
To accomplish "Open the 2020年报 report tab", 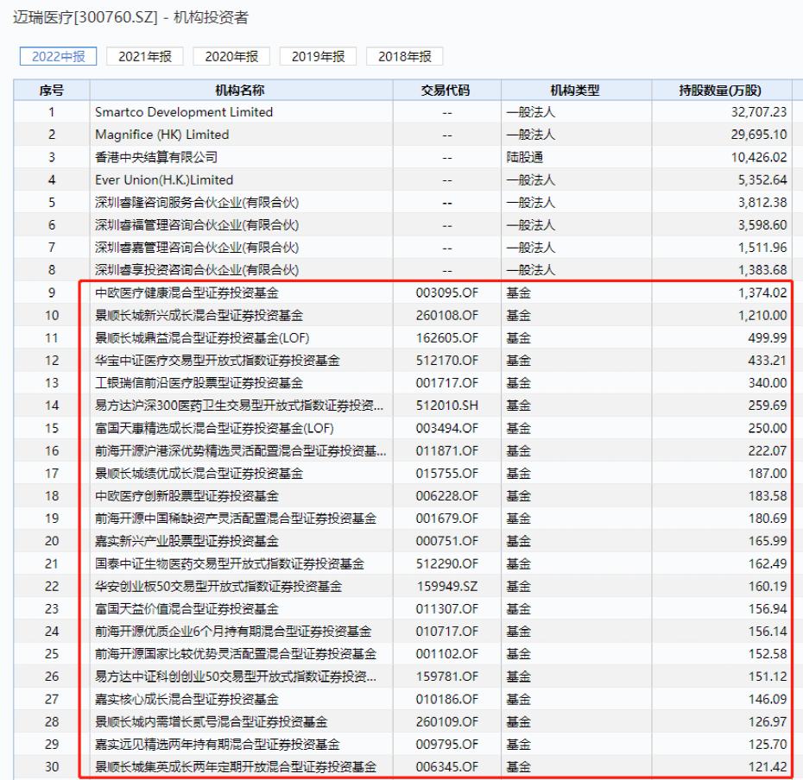I will [231, 56].
